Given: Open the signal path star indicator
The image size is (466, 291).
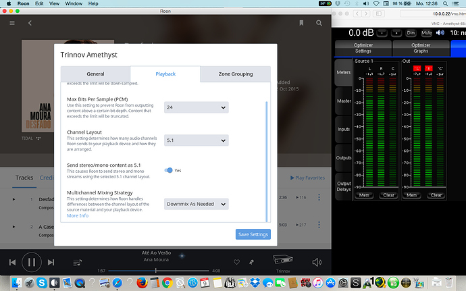Looking at the screenshot, I should coord(182,256).
